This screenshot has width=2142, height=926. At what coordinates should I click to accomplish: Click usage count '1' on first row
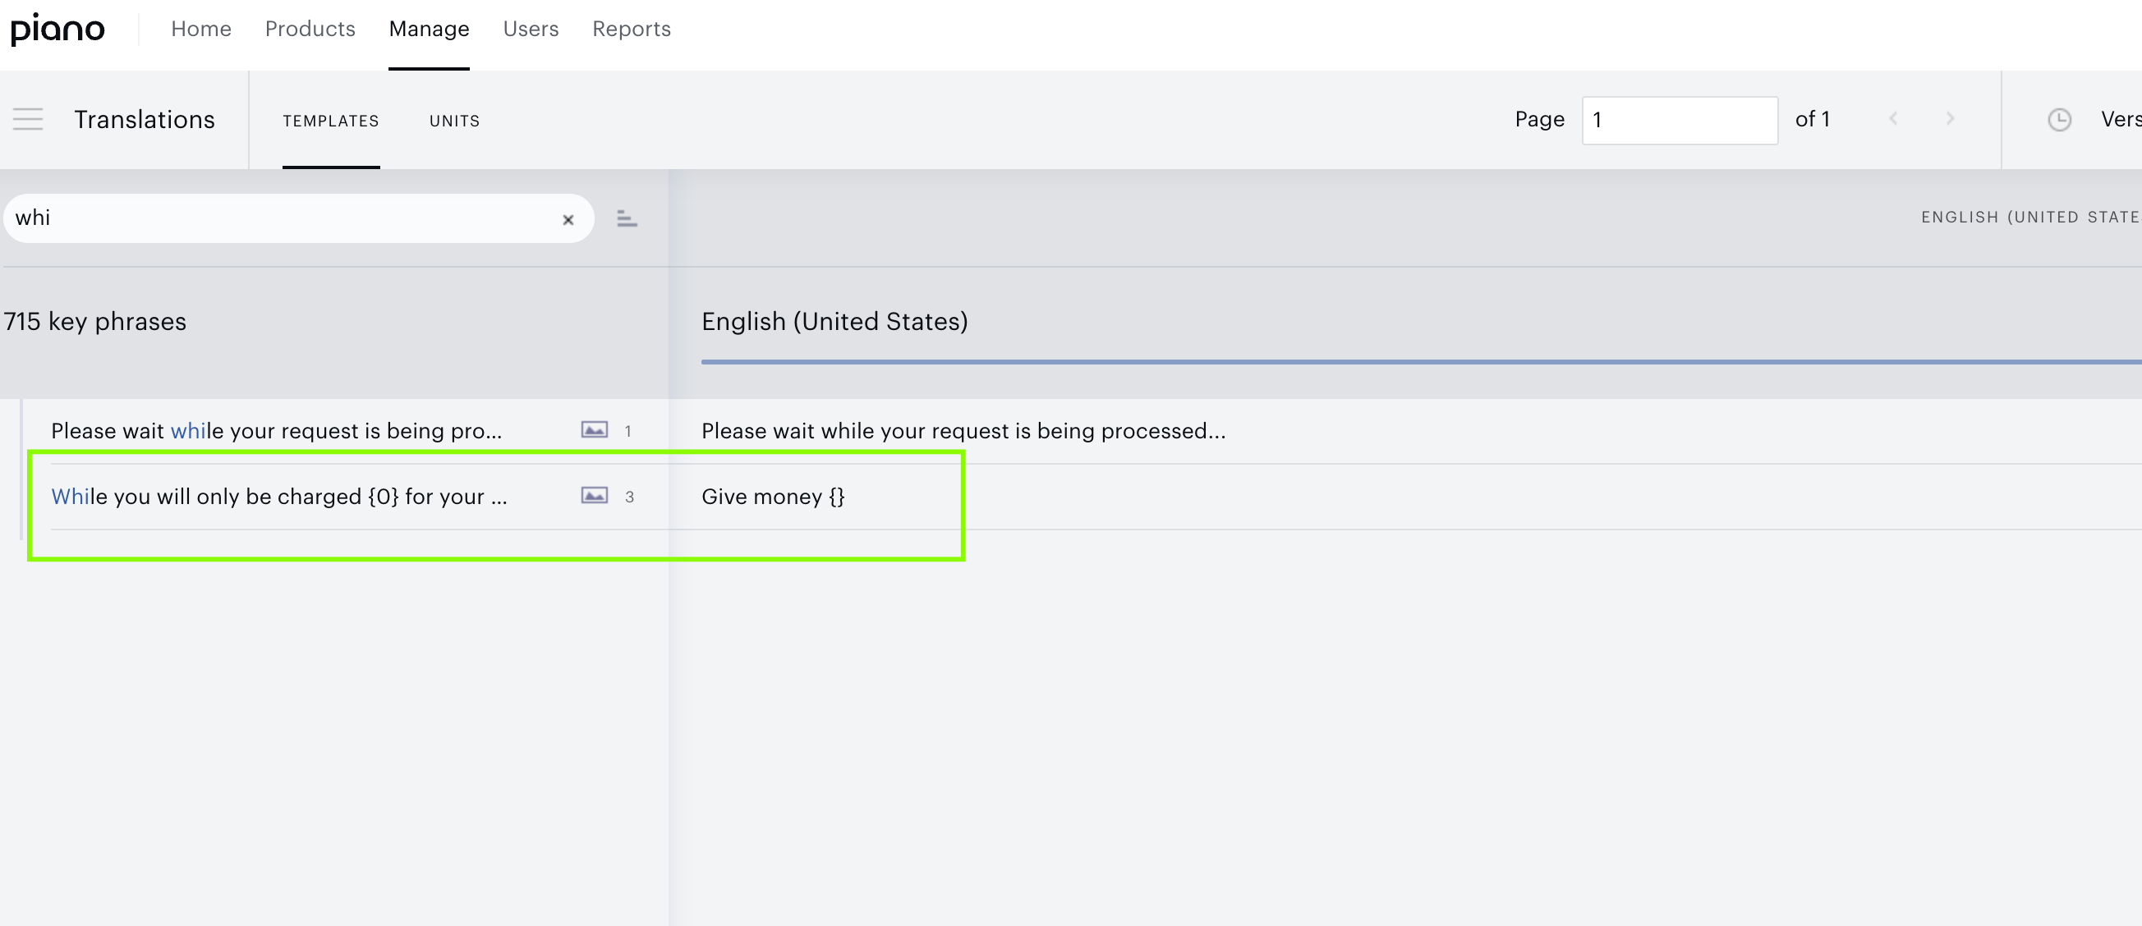click(627, 431)
